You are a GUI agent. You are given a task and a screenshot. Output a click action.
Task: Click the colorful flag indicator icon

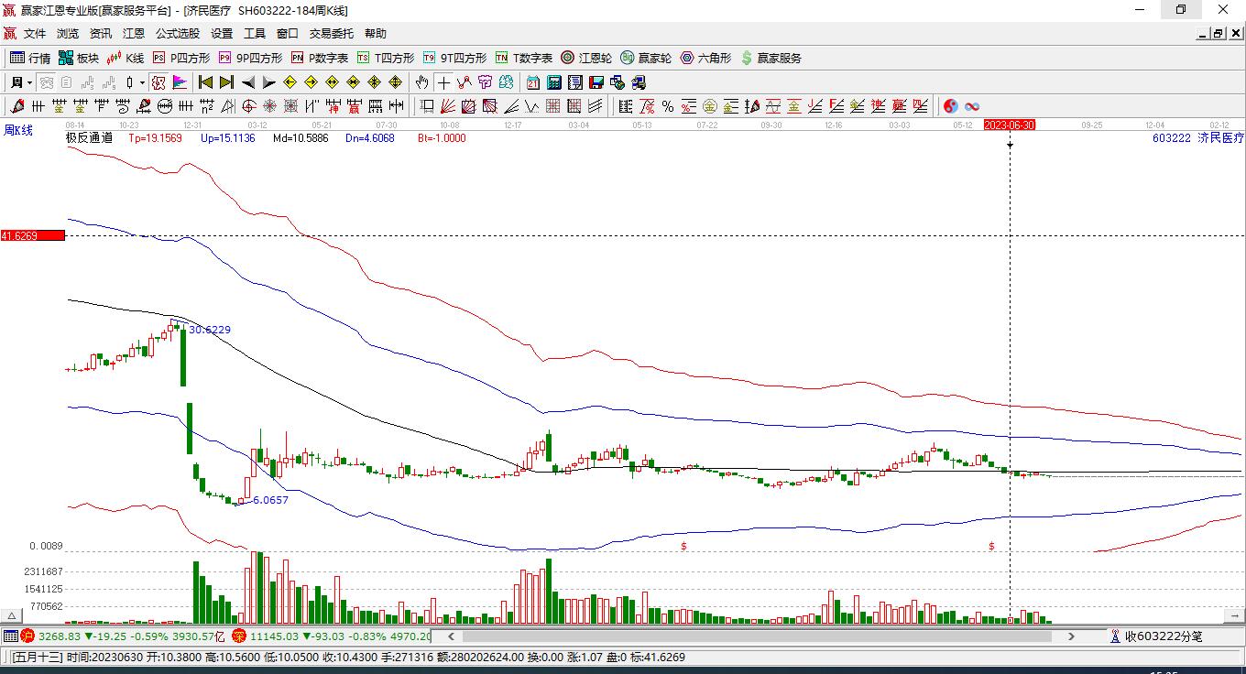click(x=180, y=82)
